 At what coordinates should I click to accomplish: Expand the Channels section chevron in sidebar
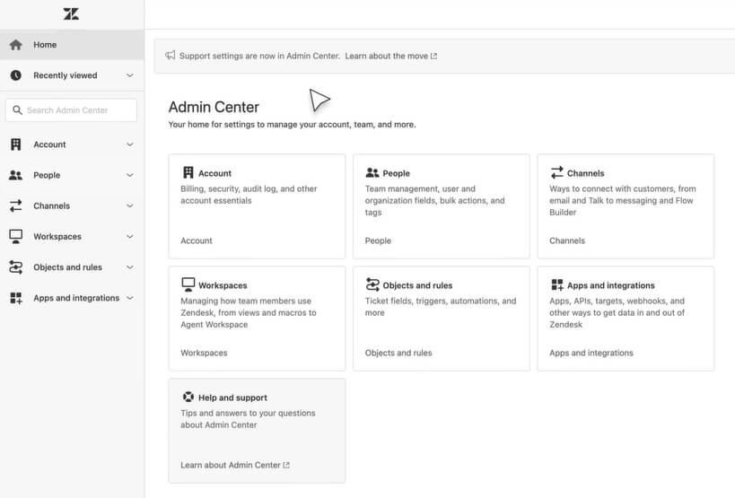[x=130, y=205]
